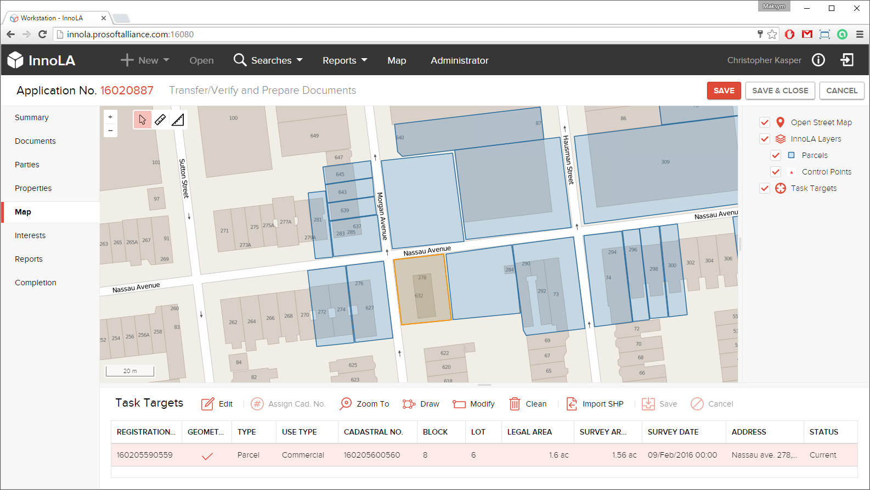The image size is (870, 490).
Task: Open Reports in the left sidebar
Action: coord(29,259)
